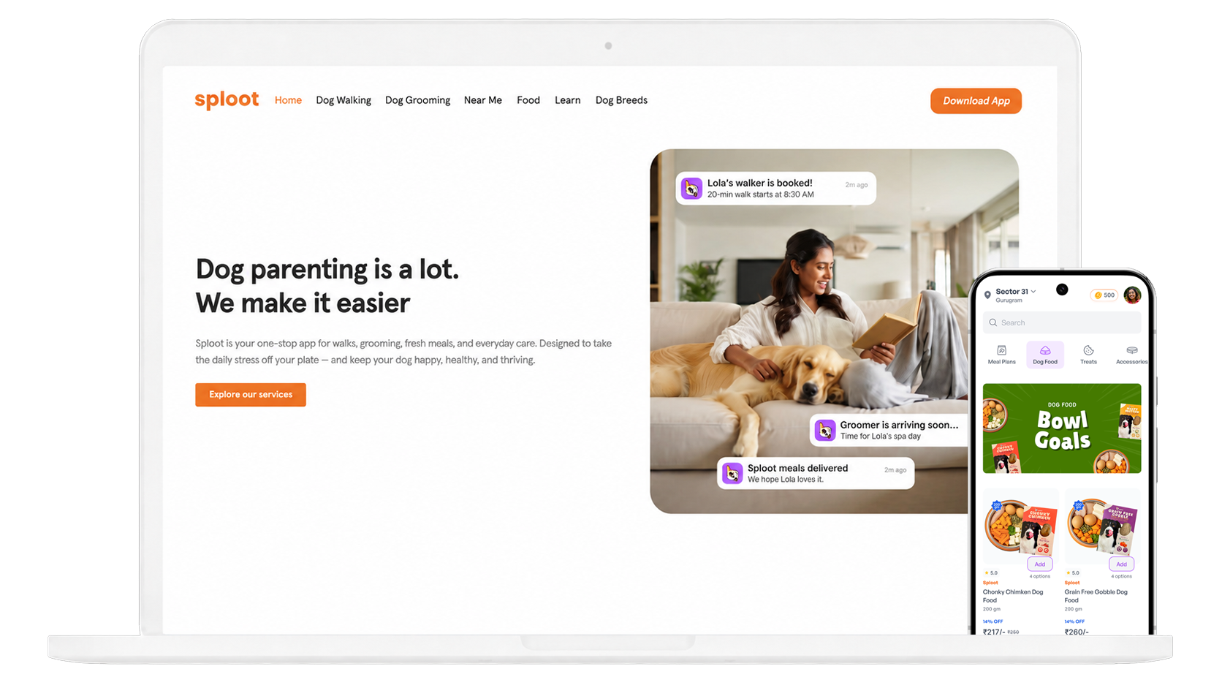Open Chonky Chimken product image
Image resolution: width=1222 pixels, height=688 pixels.
(x=1020, y=526)
